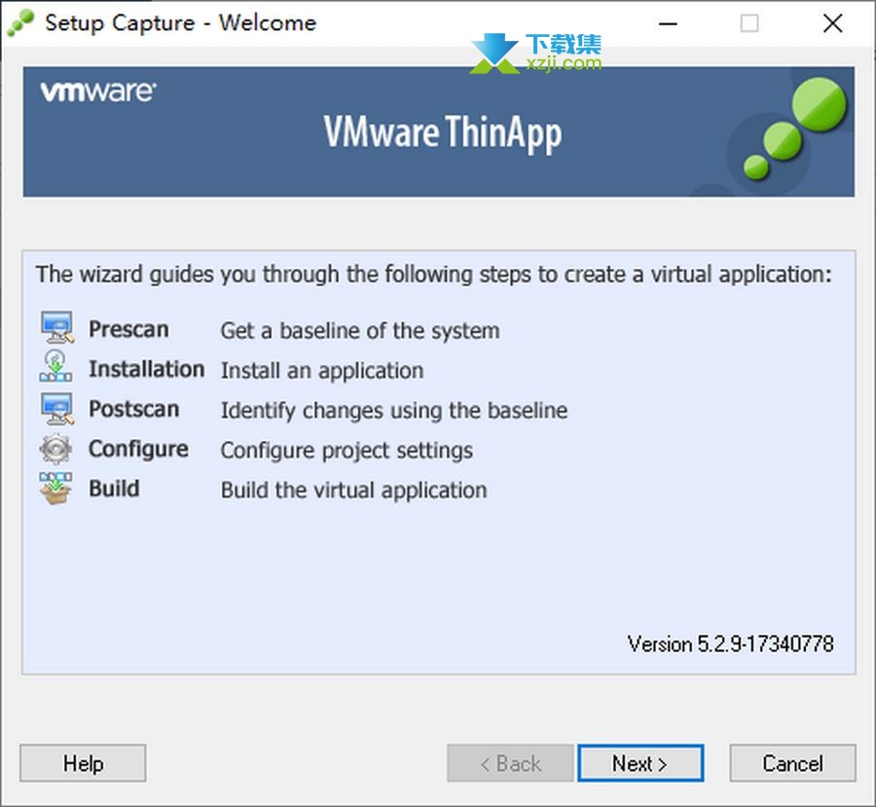Click the wizard intro sentence text
The height and width of the screenshot is (807, 876).
pyautogui.click(x=434, y=275)
